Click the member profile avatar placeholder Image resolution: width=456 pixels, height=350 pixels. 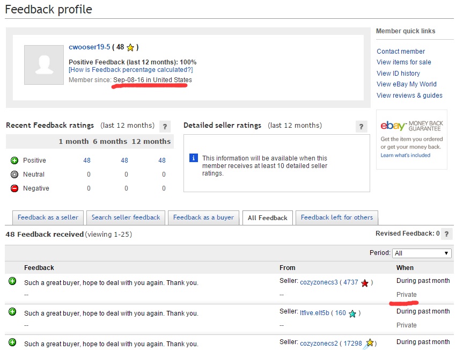click(x=43, y=65)
